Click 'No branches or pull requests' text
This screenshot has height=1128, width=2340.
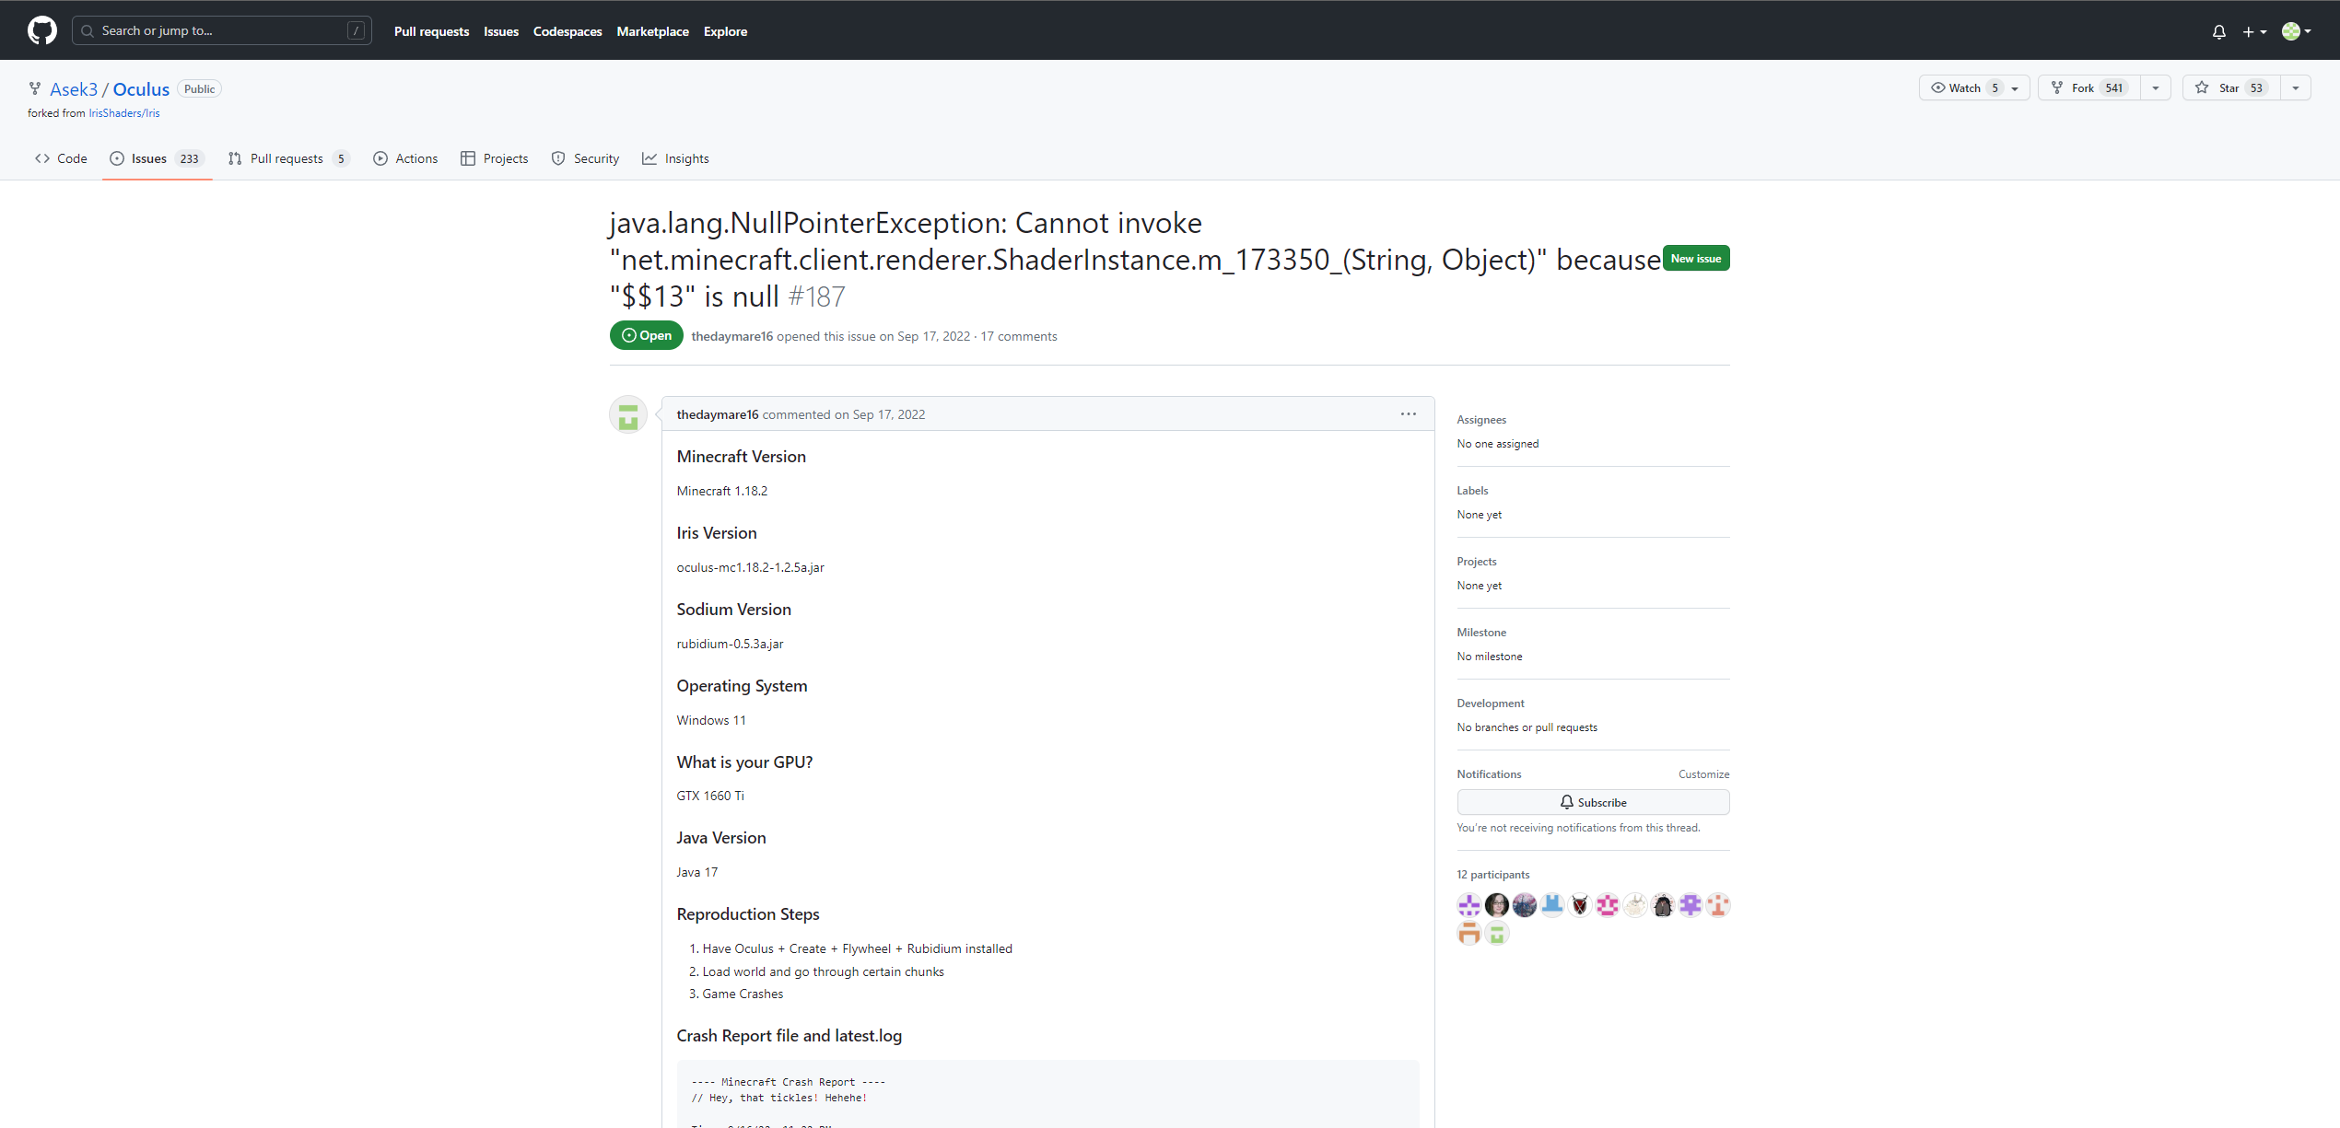point(1527,727)
